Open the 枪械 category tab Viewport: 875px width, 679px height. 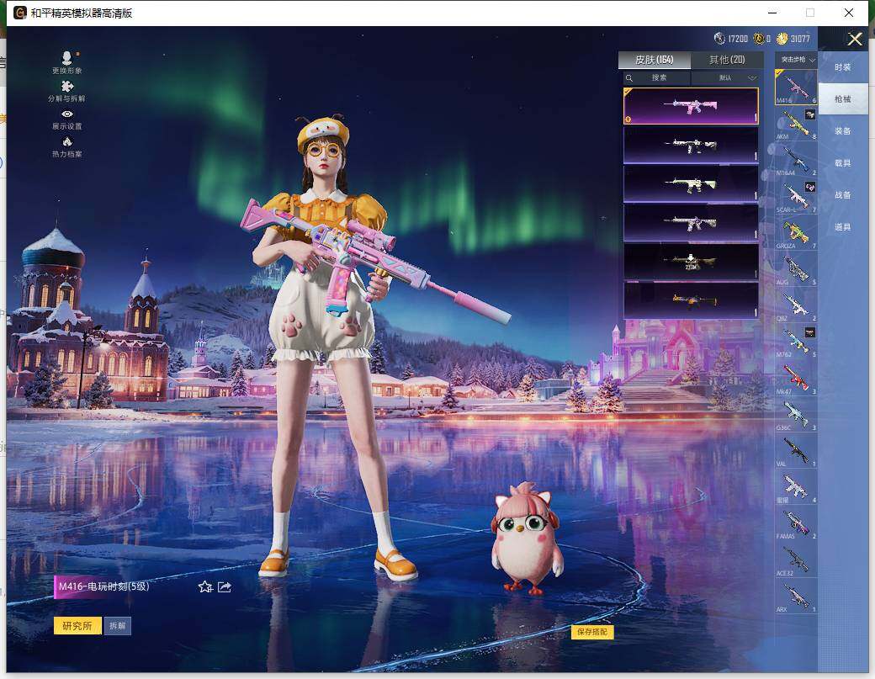click(x=843, y=98)
